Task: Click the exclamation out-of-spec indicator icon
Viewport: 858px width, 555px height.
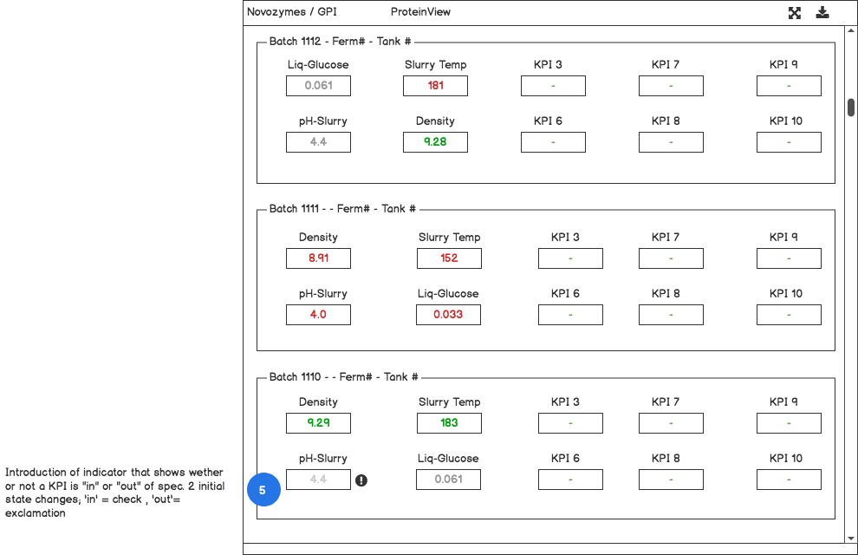Action: click(x=361, y=480)
